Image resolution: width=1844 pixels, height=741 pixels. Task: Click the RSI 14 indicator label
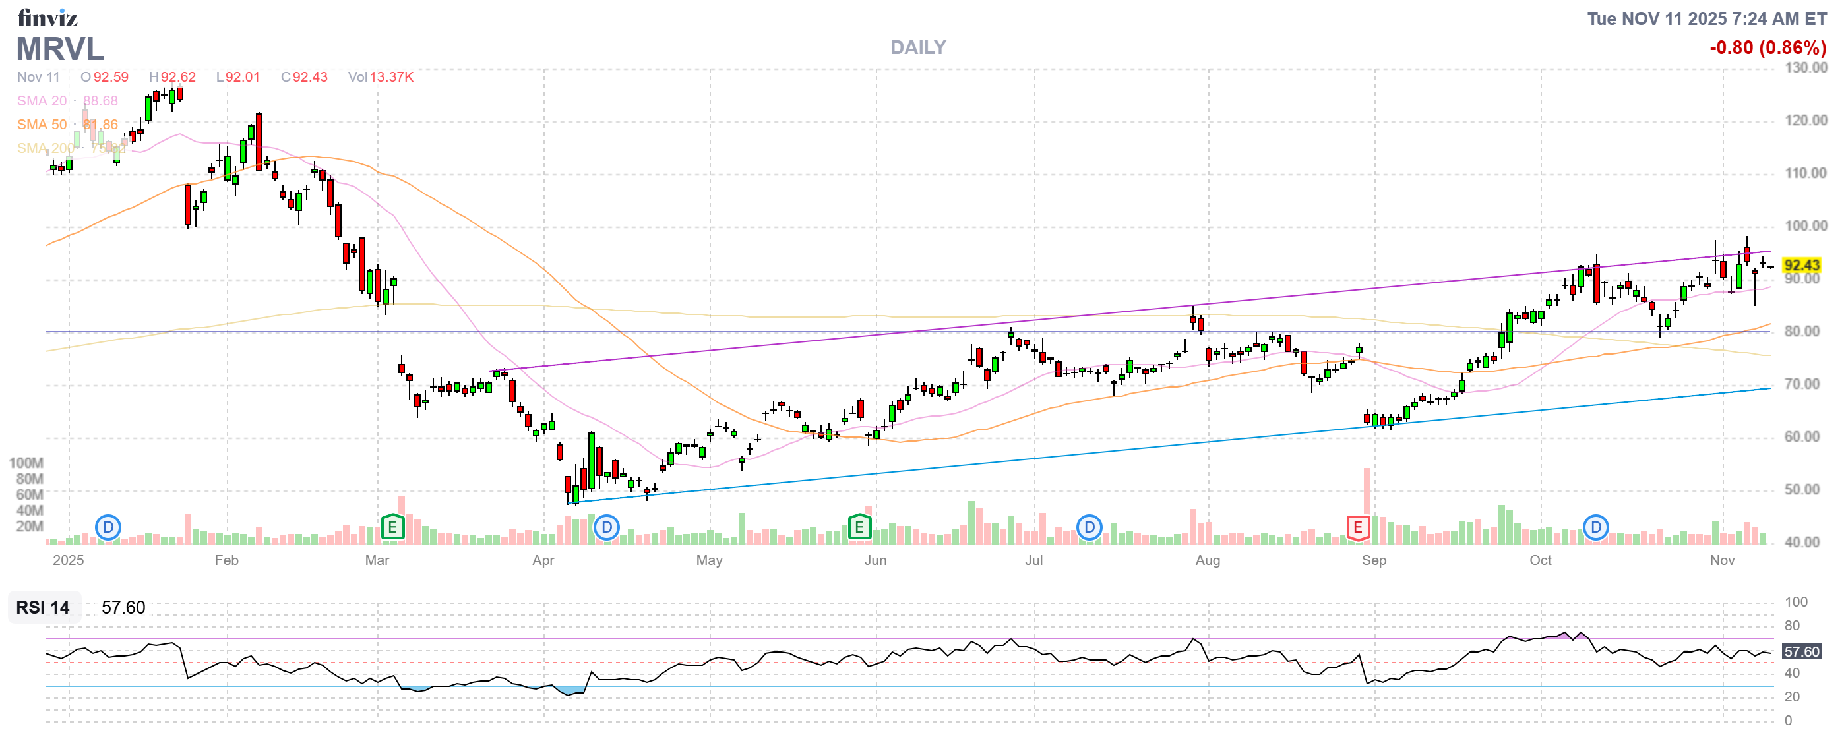click(x=43, y=608)
